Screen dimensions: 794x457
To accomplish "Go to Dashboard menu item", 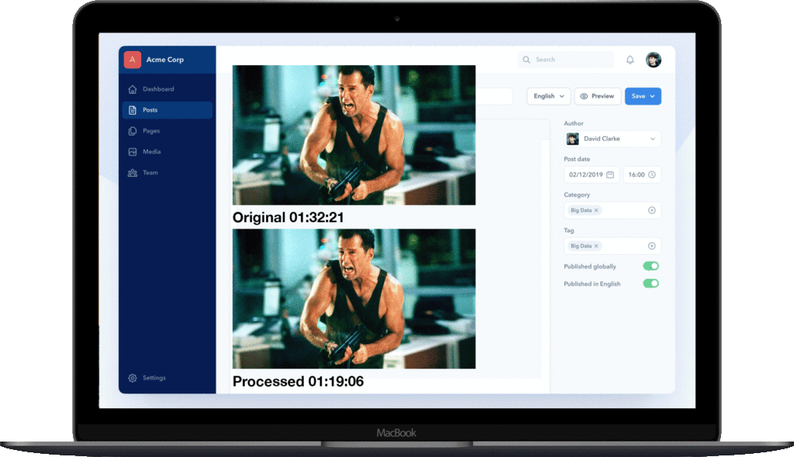I will [x=167, y=89].
